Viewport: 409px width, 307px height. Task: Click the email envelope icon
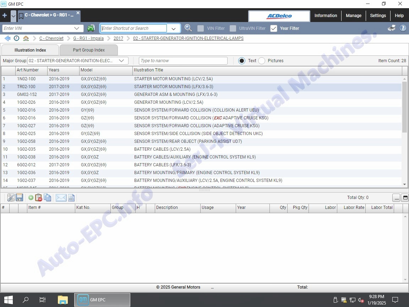click(x=61, y=198)
